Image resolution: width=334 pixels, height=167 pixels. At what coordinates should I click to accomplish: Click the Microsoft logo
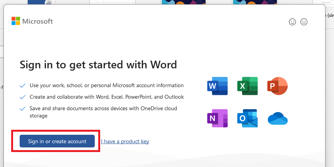point(32,21)
